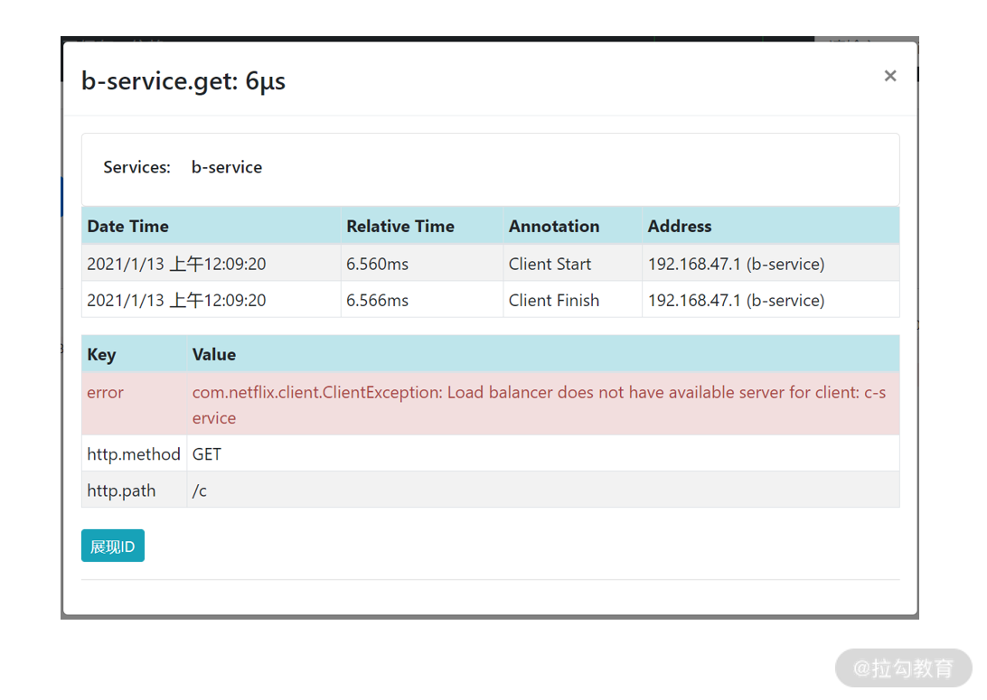Select the Relative Time column header

[x=400, y=226]
